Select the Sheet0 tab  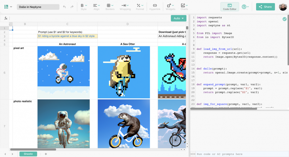click(28, 154)
